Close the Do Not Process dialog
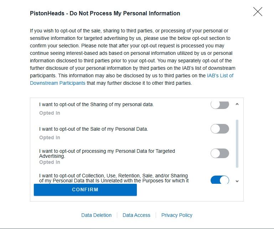Screen dimensions: 274x229 (258, 12)
